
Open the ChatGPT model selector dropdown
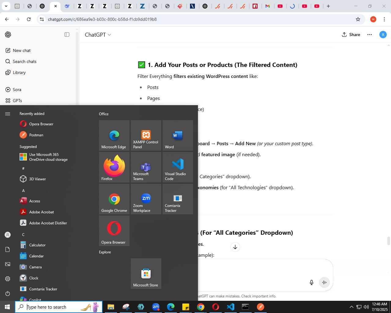point(98,35)
